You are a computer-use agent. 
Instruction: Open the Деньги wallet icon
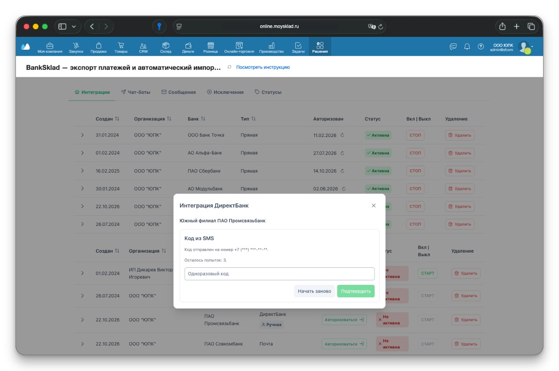tap(188, 45)
